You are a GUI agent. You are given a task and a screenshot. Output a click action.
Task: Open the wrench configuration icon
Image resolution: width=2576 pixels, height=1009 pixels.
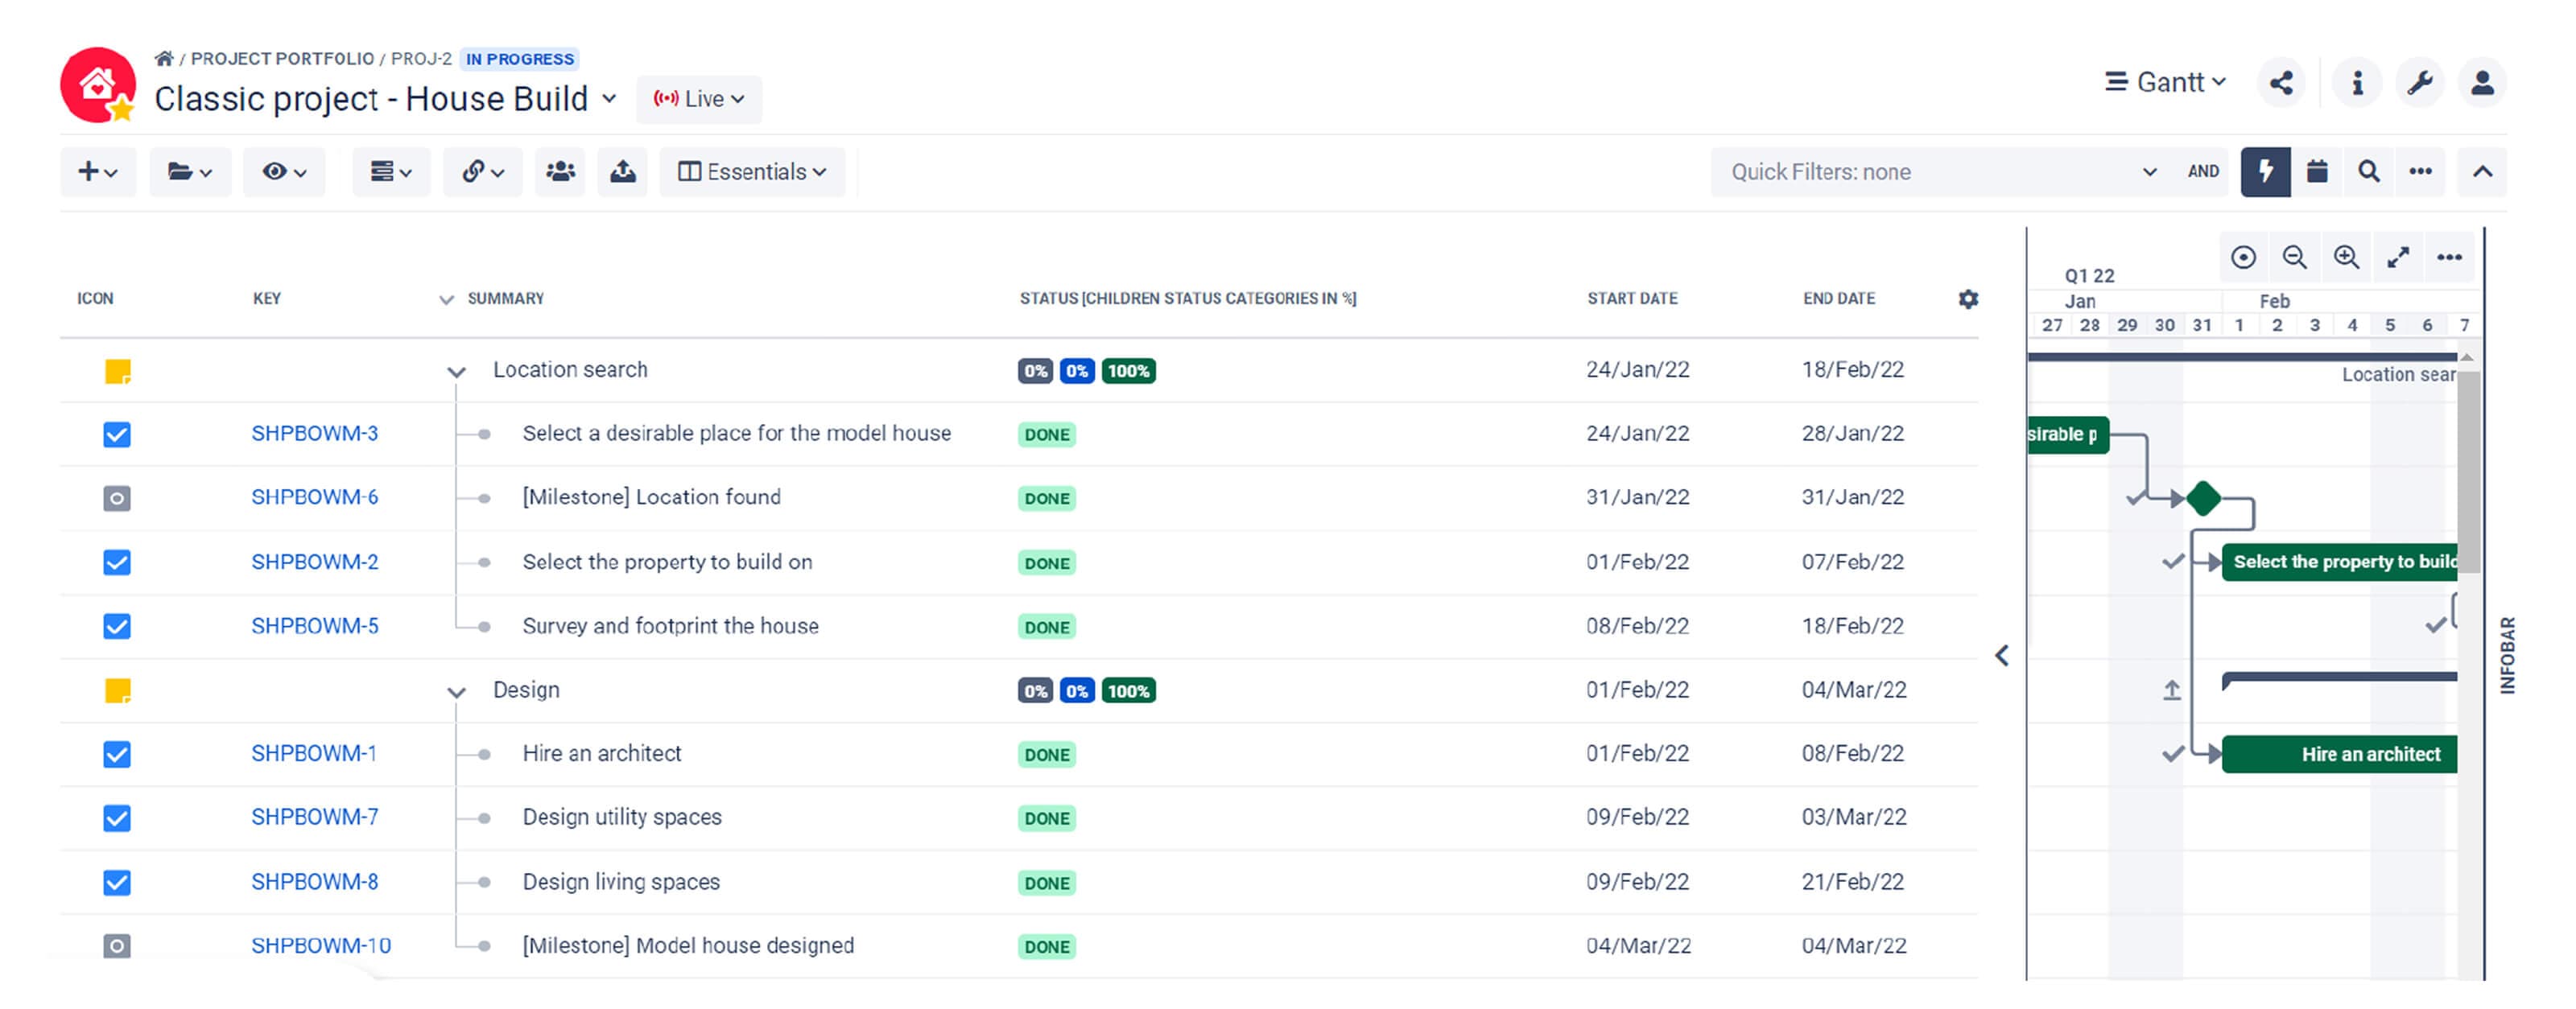coord(2420,83)
